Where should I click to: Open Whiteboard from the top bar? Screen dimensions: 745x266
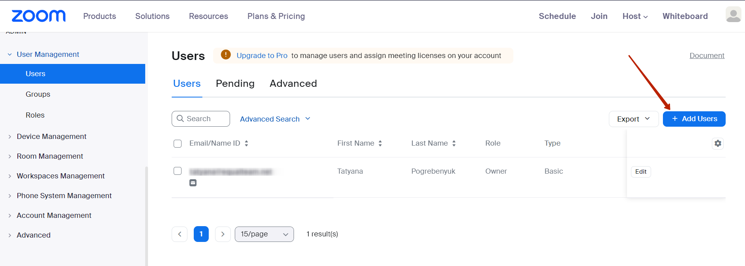(x=685, y=16)
